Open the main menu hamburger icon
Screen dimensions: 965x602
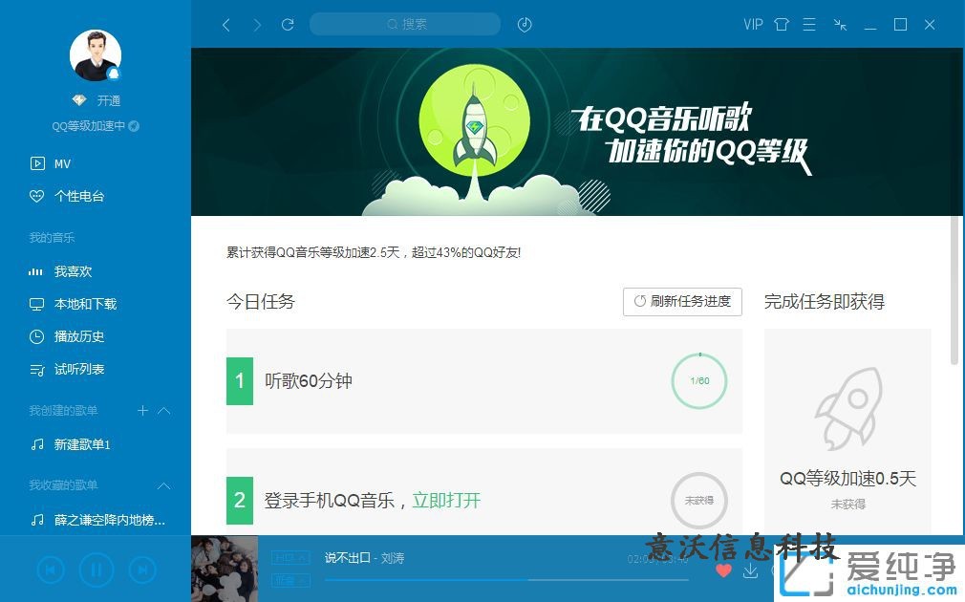coord(809,25)
